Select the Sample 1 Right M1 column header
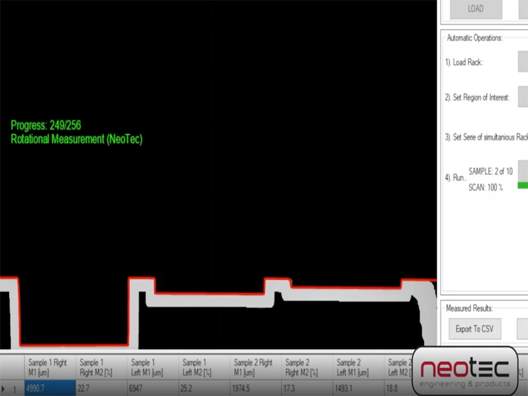Viewport: 528px width, 396px height. coord(48,367)
